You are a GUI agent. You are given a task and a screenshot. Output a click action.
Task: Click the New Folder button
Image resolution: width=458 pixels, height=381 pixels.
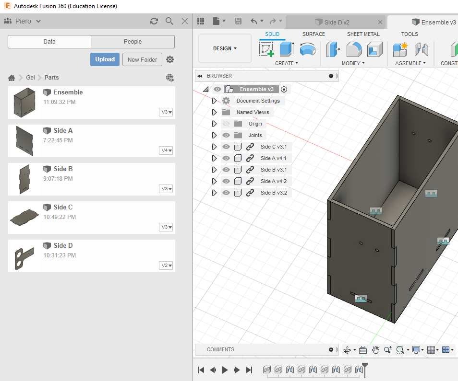(142, 60)
